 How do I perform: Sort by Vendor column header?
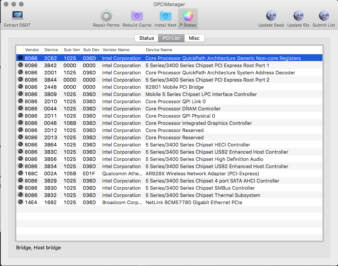(33, 50)
